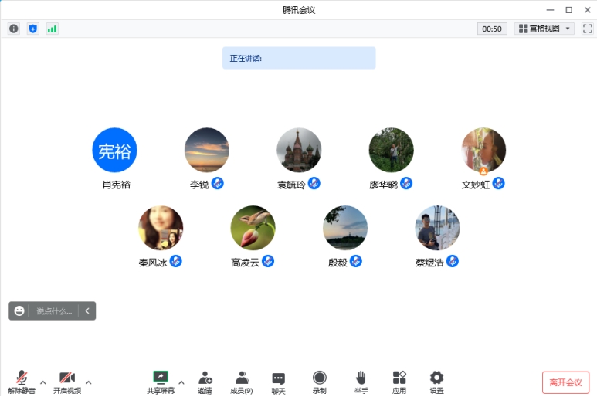This screenshot has height=397, width=597.
Task: Check the green network signal icon
Action: (x=53, y=29)
